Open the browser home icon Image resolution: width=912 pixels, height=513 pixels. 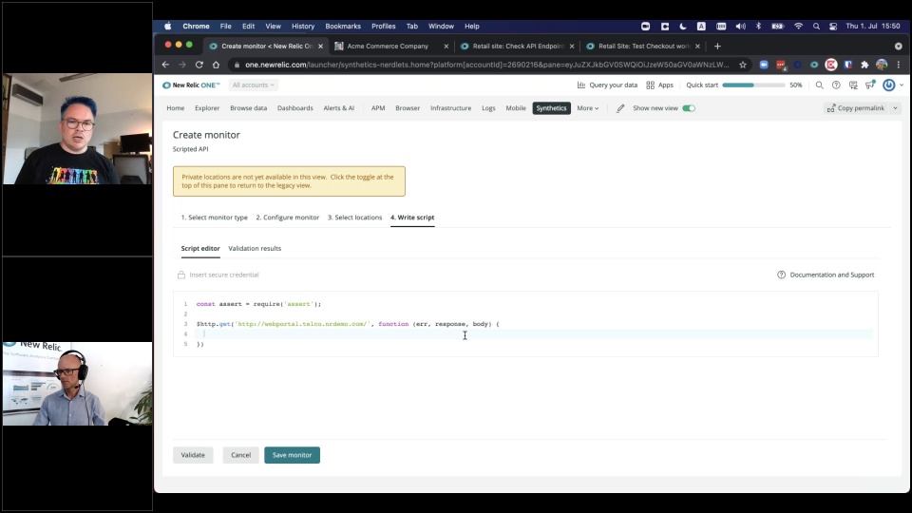pos(216,65)
